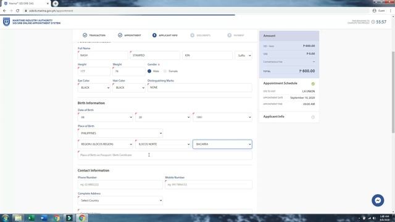Click the Mobile Number field
Screen dimensions: 395x222
tap(209, 184)
